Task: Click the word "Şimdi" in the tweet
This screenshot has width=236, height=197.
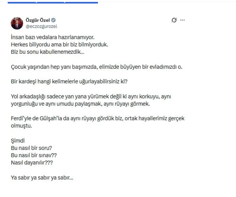Action: pos(18,141)
